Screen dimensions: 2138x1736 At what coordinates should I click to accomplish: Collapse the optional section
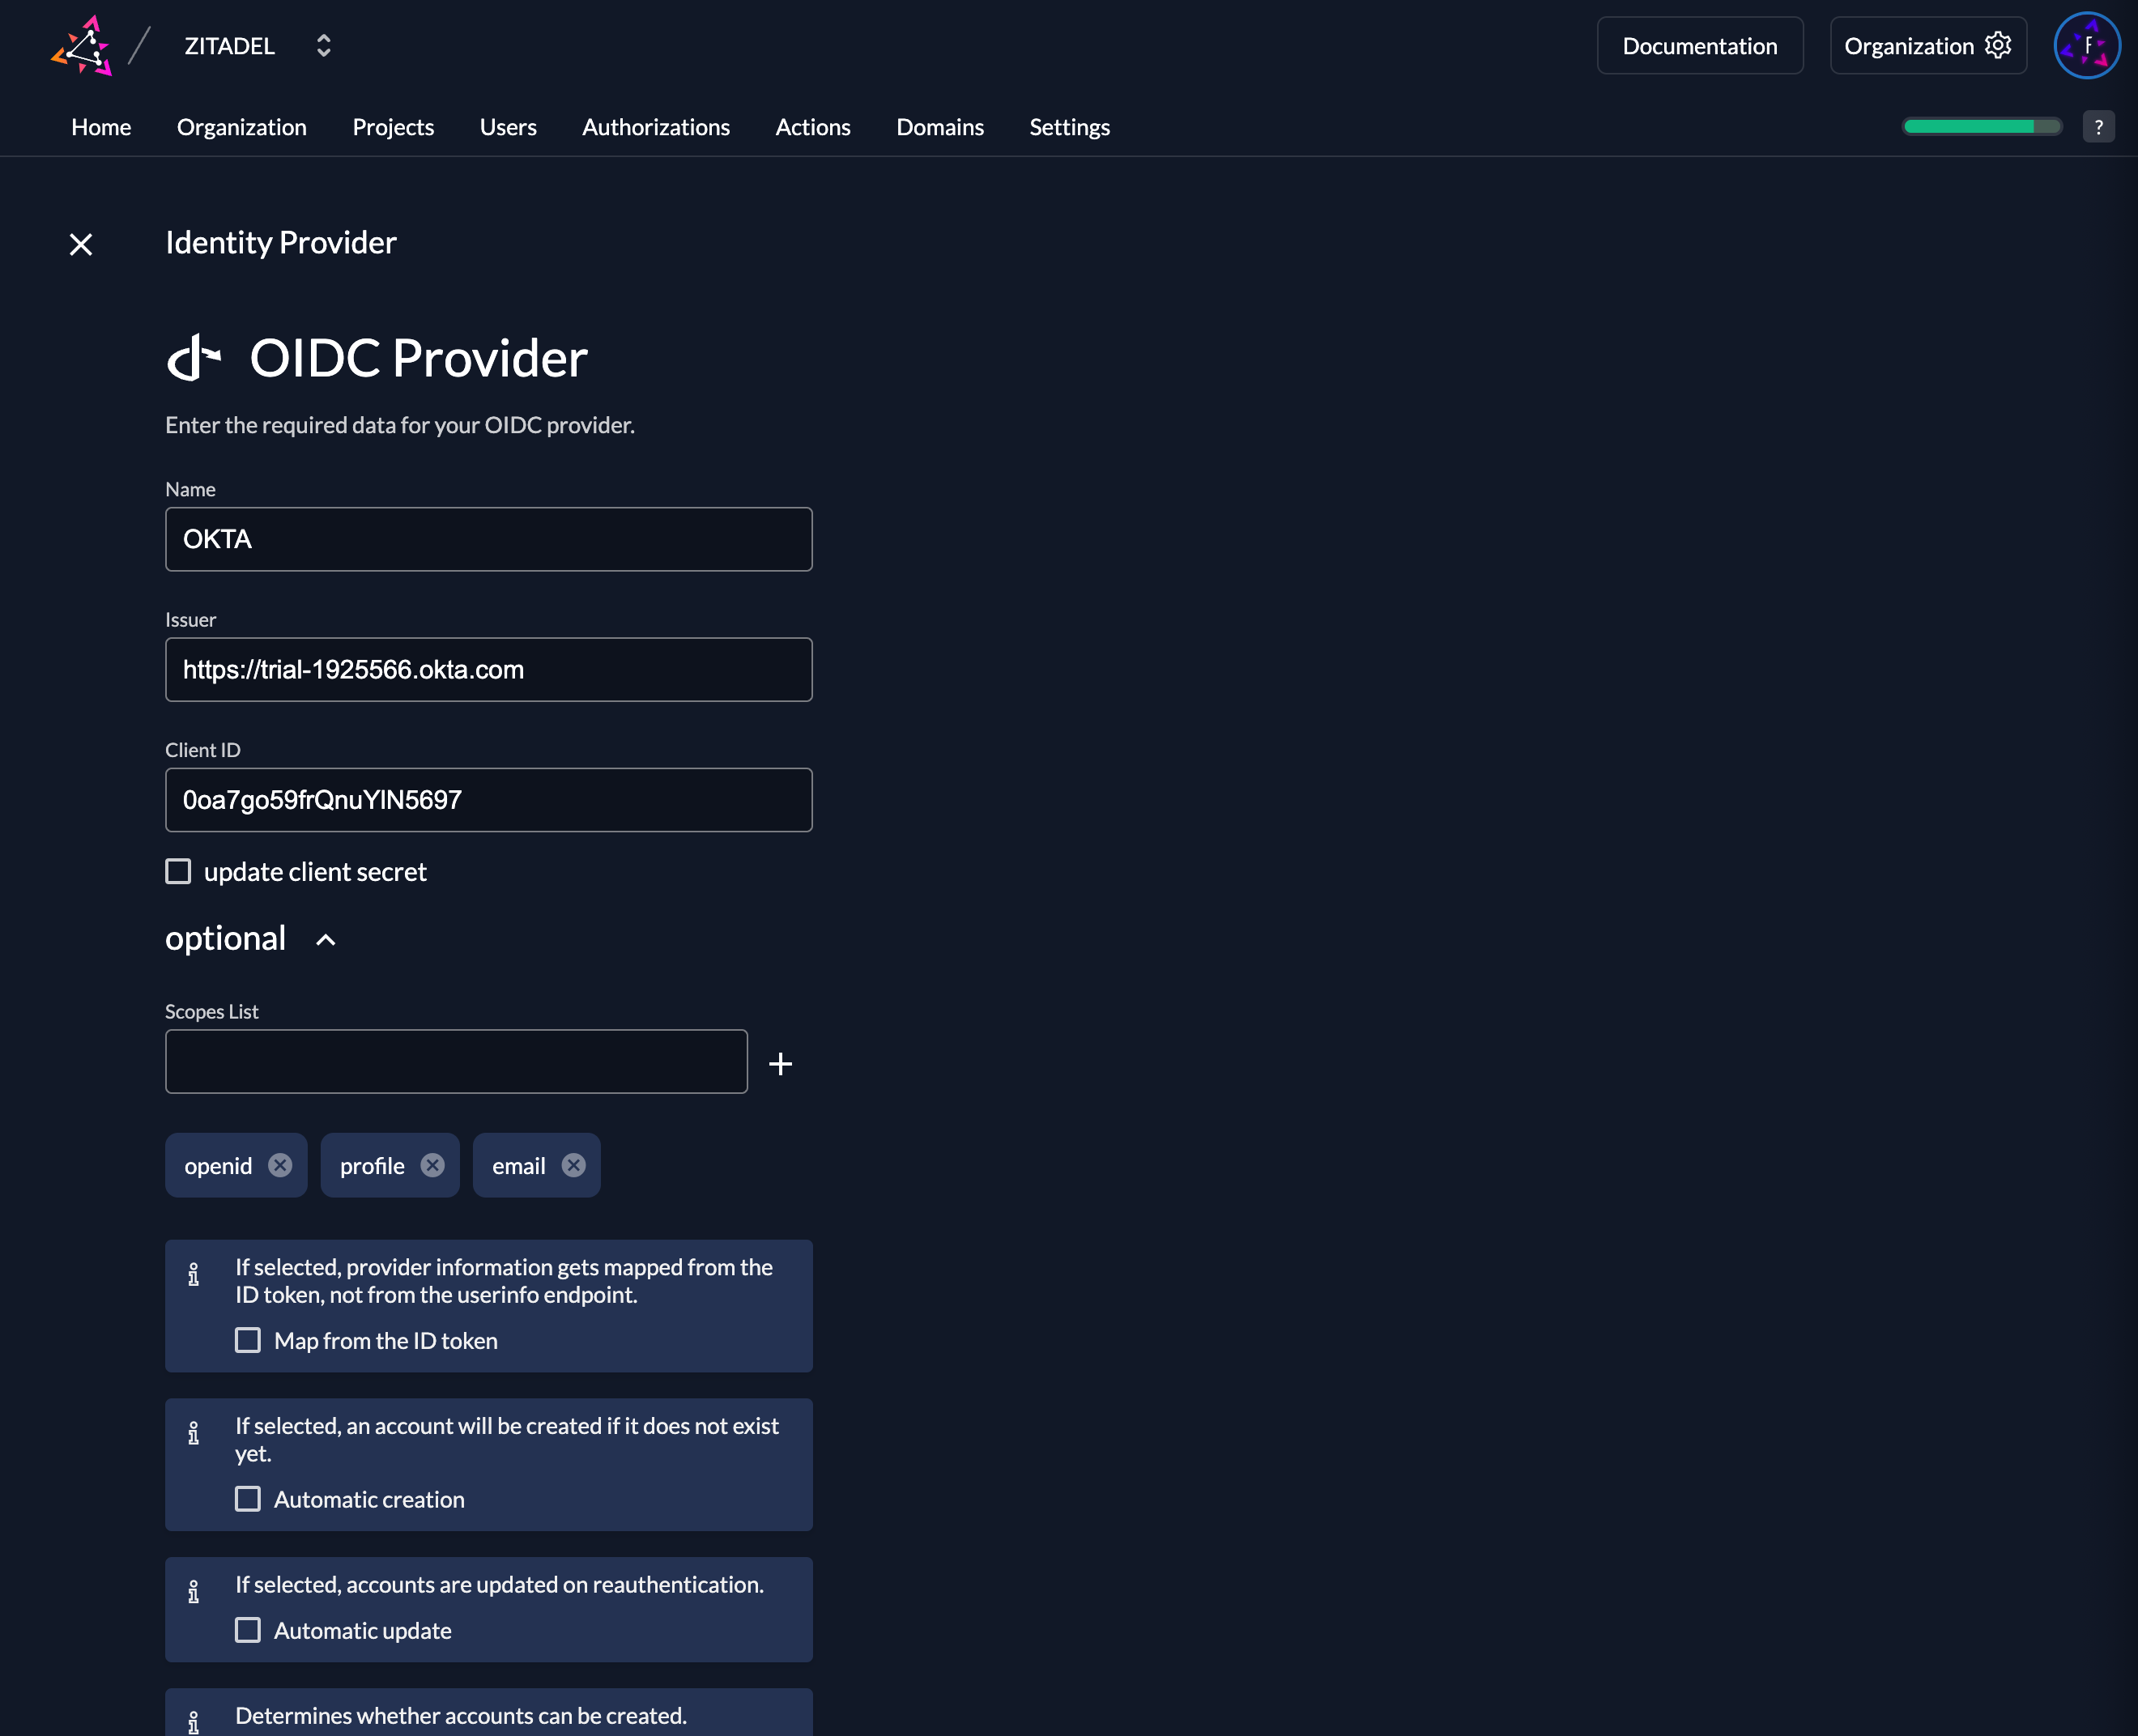tap(325, 940)
